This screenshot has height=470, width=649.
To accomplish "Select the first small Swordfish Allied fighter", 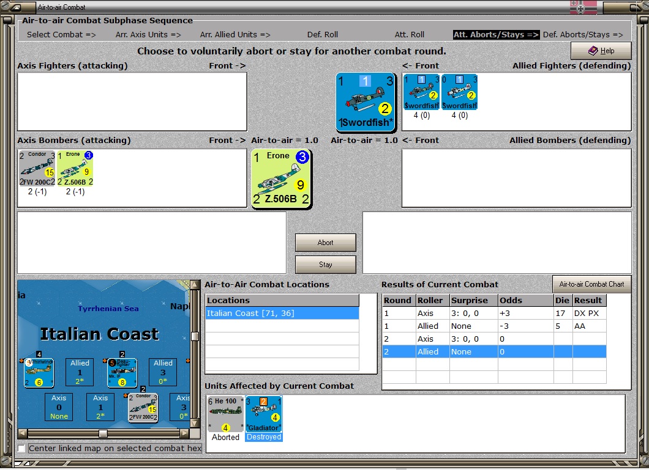I will click(x=421, y=92).
